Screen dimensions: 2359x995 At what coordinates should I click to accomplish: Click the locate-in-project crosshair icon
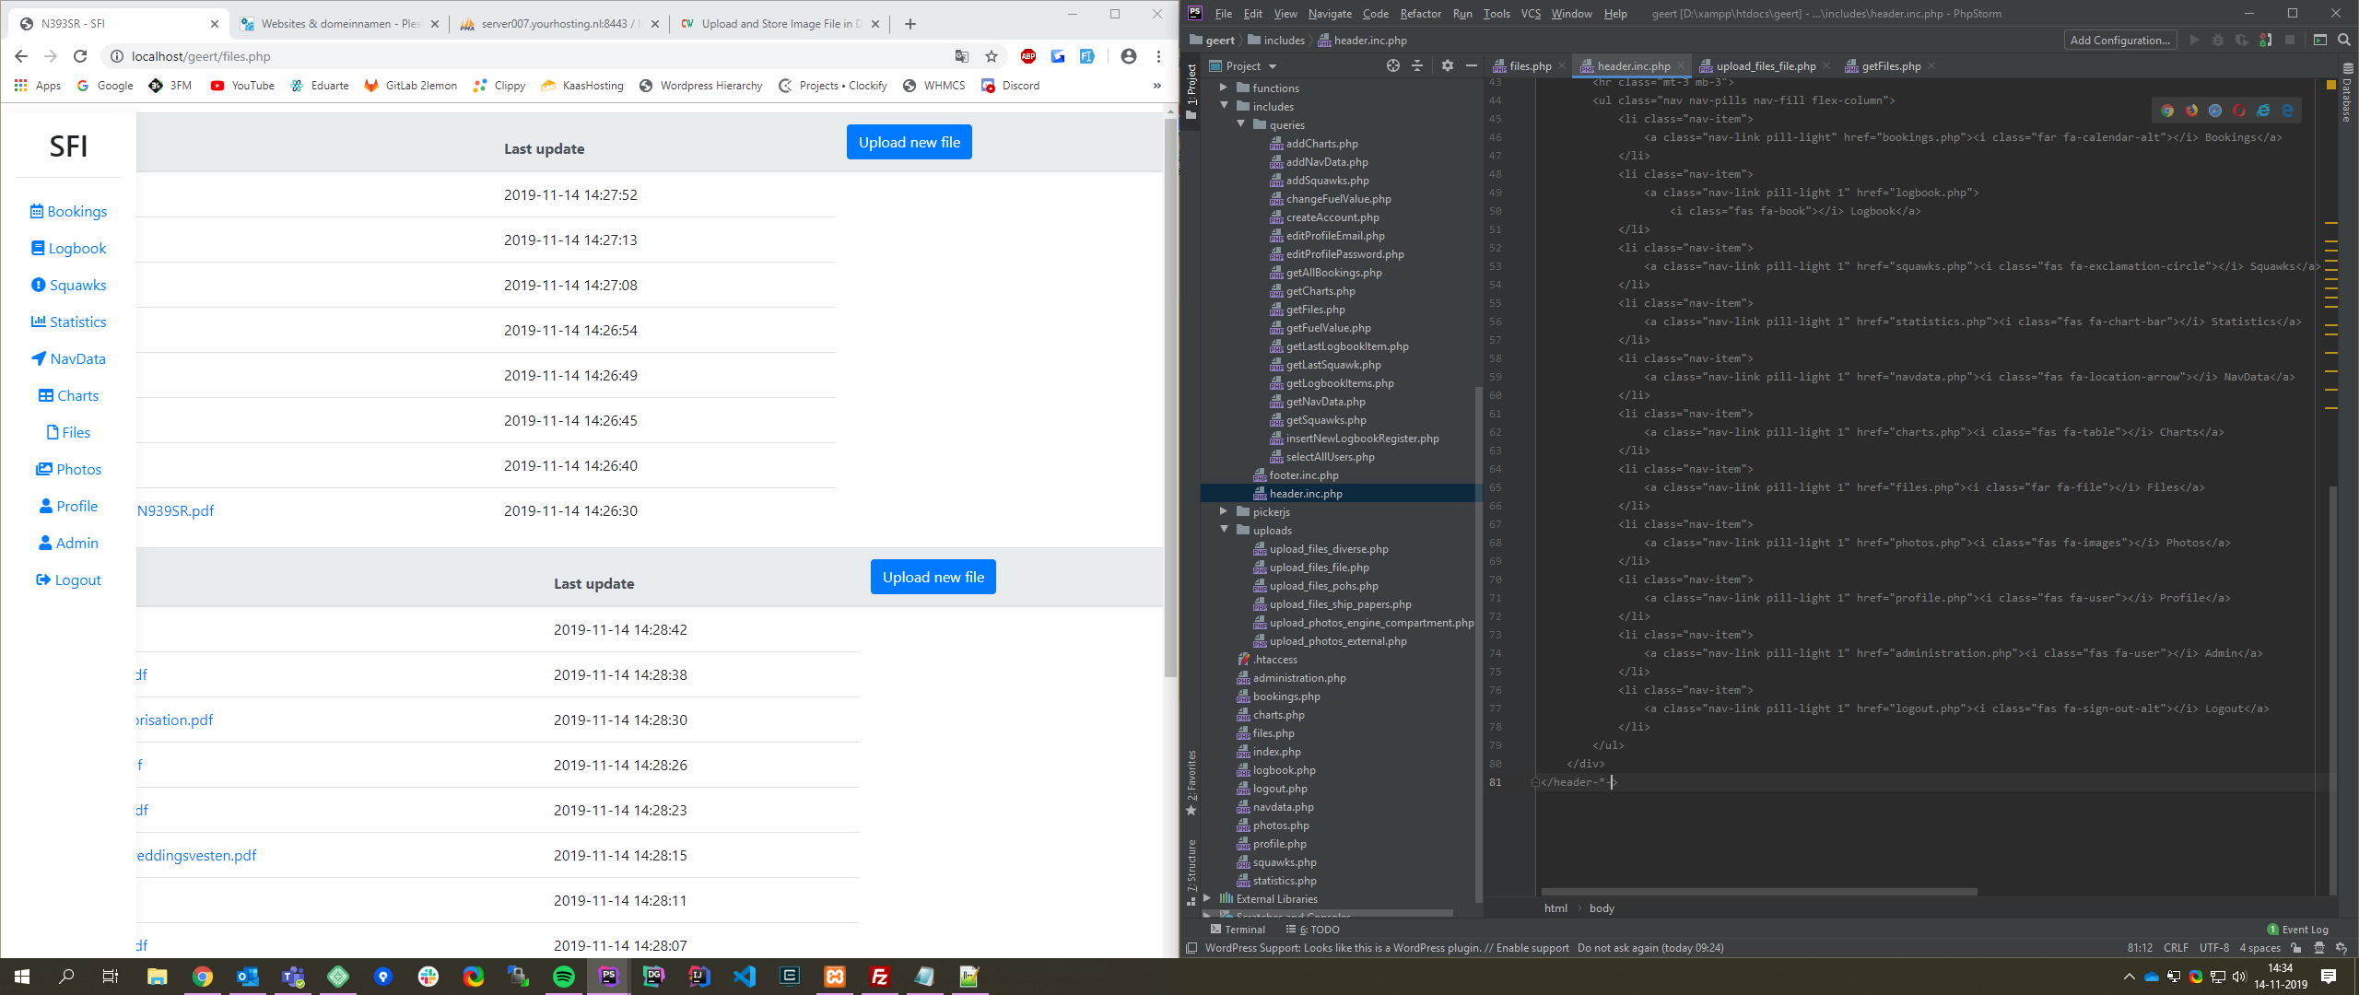pyautogui.click(x=1392, y=65)
